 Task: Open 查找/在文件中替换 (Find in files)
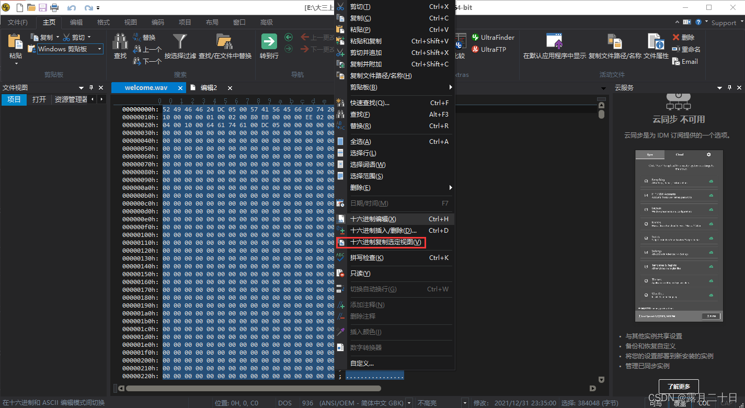[225, 46]
